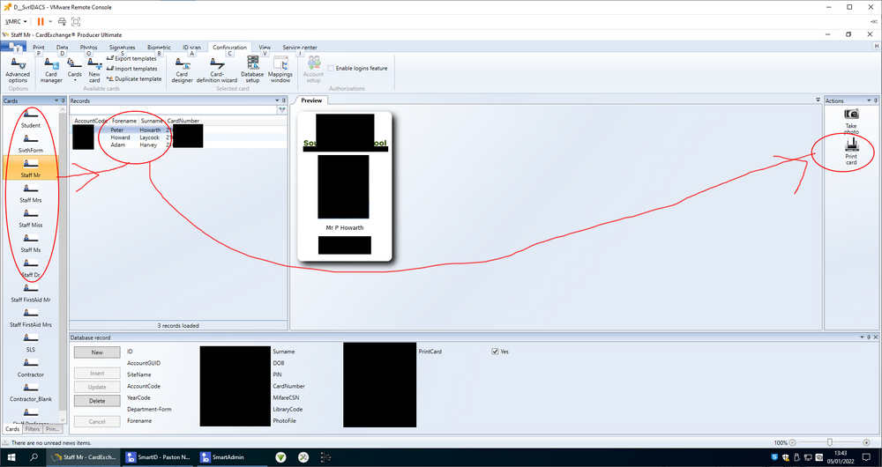The image size is (882, 467).
Task: Click the Delete record button
Action: pyautogui.click(x=97, y=401)
